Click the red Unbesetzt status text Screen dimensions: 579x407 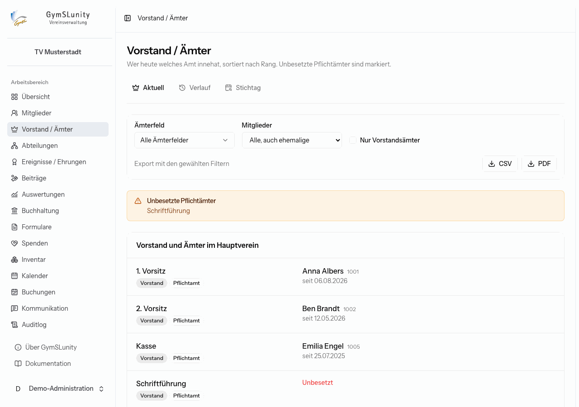318,383
